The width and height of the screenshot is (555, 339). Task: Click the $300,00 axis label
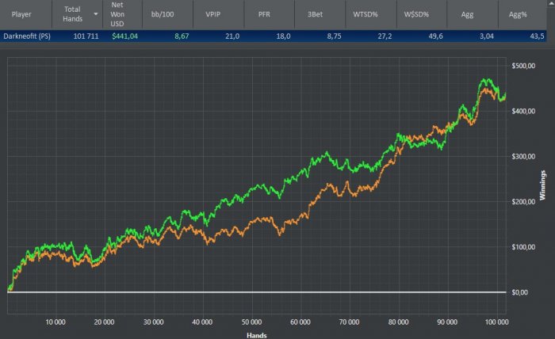pyautogui.click(x=523, y=156)
